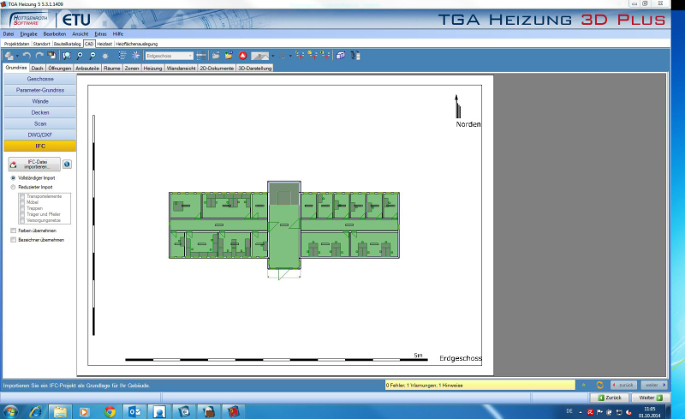The height and width of the screenshot is (419, 685).
Task: Click the small status bar zurück button
Action: [623, 385]
